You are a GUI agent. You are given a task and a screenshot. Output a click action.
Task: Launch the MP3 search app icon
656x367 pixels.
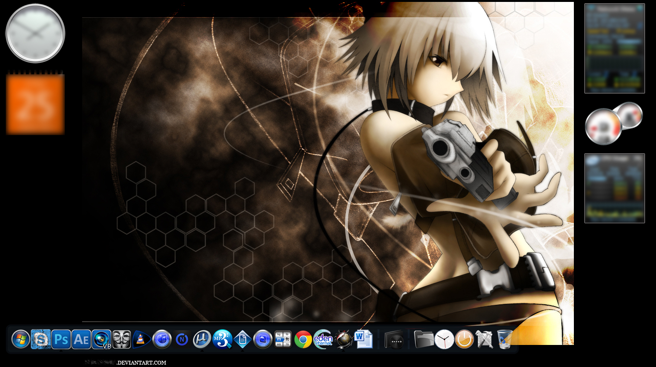(x=222, y=339)
